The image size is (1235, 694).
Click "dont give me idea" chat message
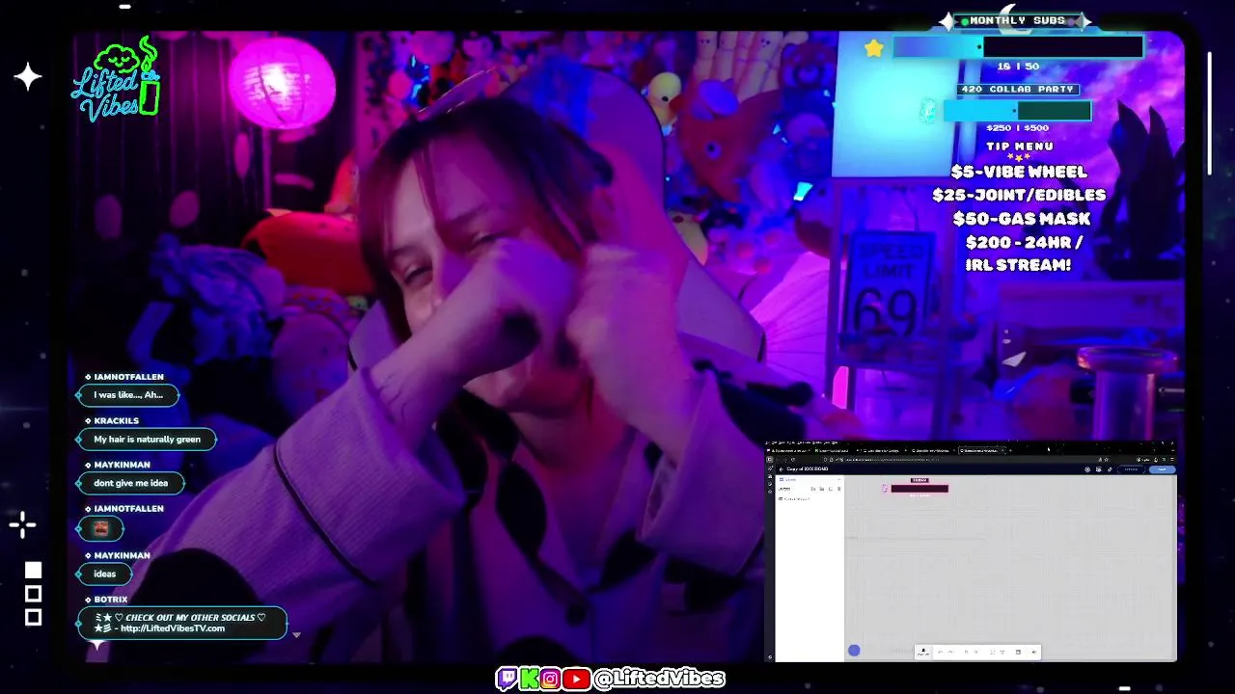130,483
